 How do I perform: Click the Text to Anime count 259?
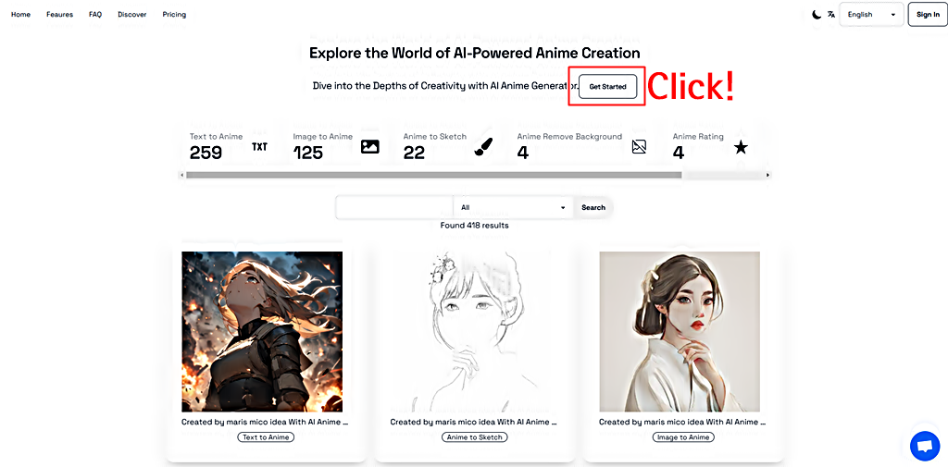206,154
